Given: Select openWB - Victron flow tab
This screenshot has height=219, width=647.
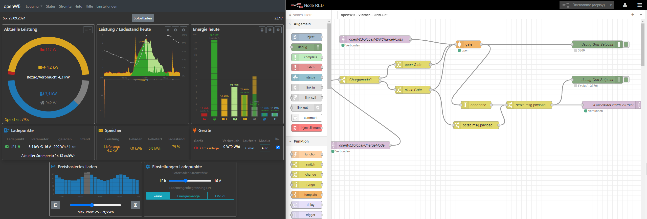Looking at the screenshot, I should 363,15.
